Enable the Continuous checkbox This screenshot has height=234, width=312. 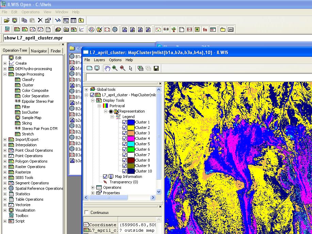pyautogui.click(x=86, y=213)
